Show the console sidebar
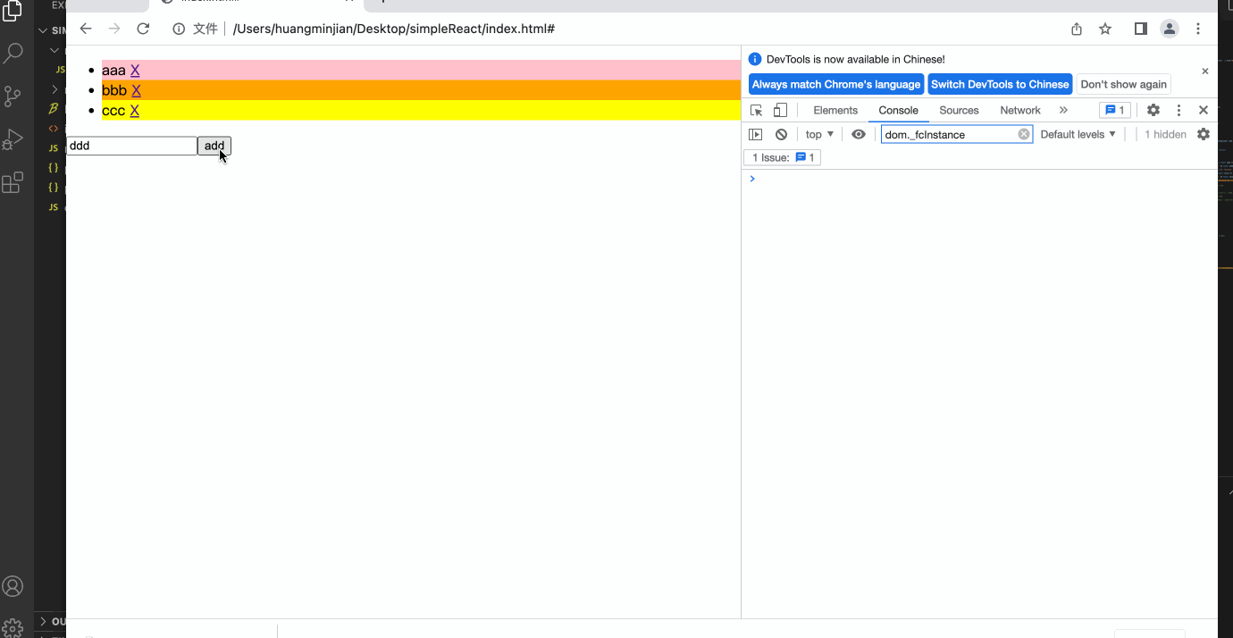Screen dimensions: 1233x638 756,134
